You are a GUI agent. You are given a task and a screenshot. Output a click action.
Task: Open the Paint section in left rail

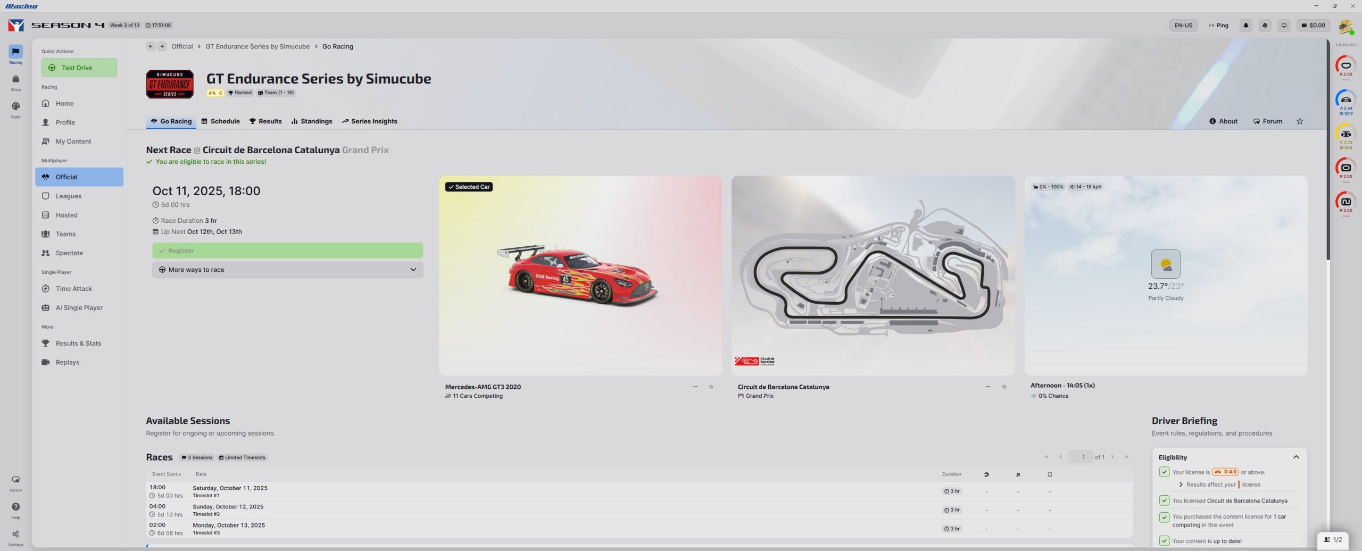pyautogui.click(x=15, y=109)
